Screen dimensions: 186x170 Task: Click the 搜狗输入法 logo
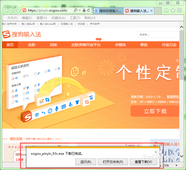click(22, 34)
